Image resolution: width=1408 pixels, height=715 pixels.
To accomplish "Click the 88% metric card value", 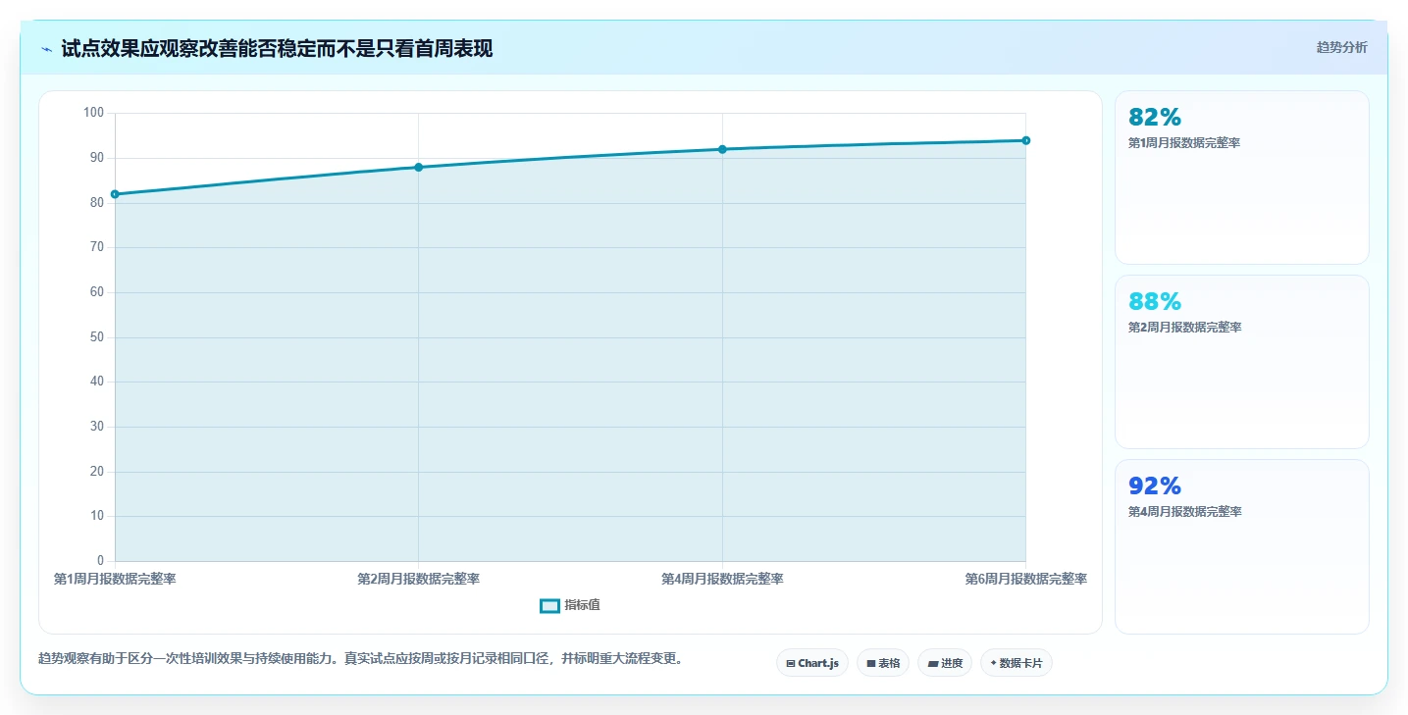I will 1155,302.
